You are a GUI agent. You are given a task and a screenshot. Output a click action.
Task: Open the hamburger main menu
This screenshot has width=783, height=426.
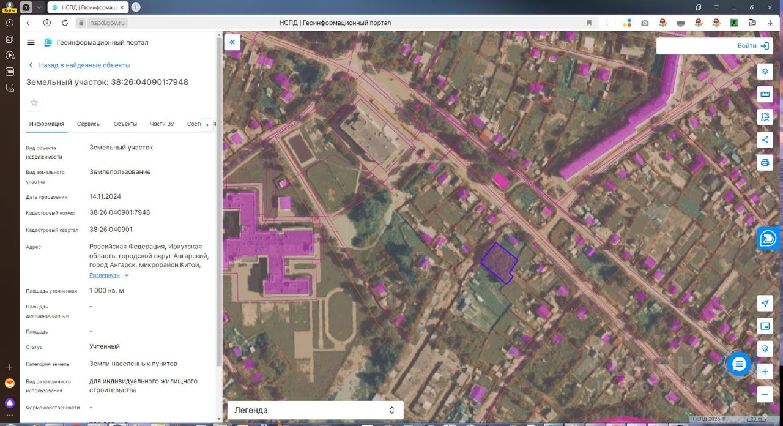tap(31, 42)
